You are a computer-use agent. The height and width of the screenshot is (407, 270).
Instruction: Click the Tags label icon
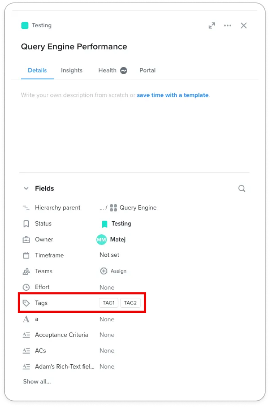tap(26, 303)
